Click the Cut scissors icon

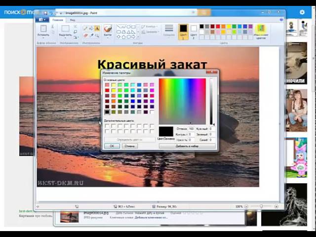(52, 26)
